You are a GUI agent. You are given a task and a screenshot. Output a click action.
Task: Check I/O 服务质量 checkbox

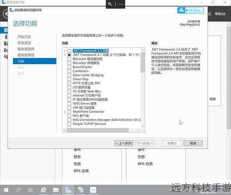[x=69, y=87]
